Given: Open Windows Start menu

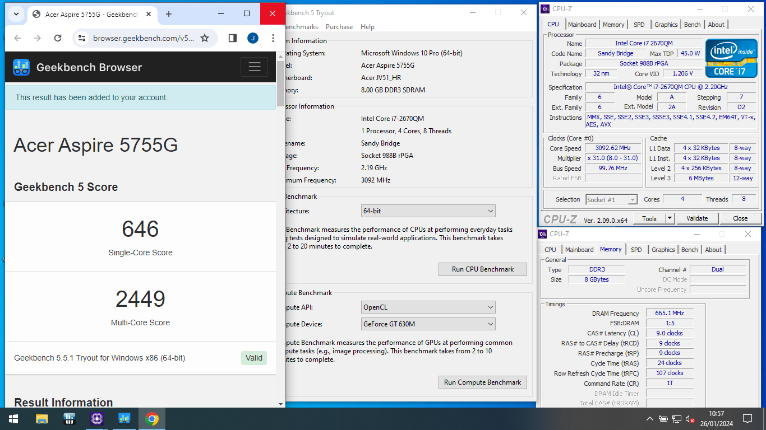Looking at the screenshot, I should point(13,419).
